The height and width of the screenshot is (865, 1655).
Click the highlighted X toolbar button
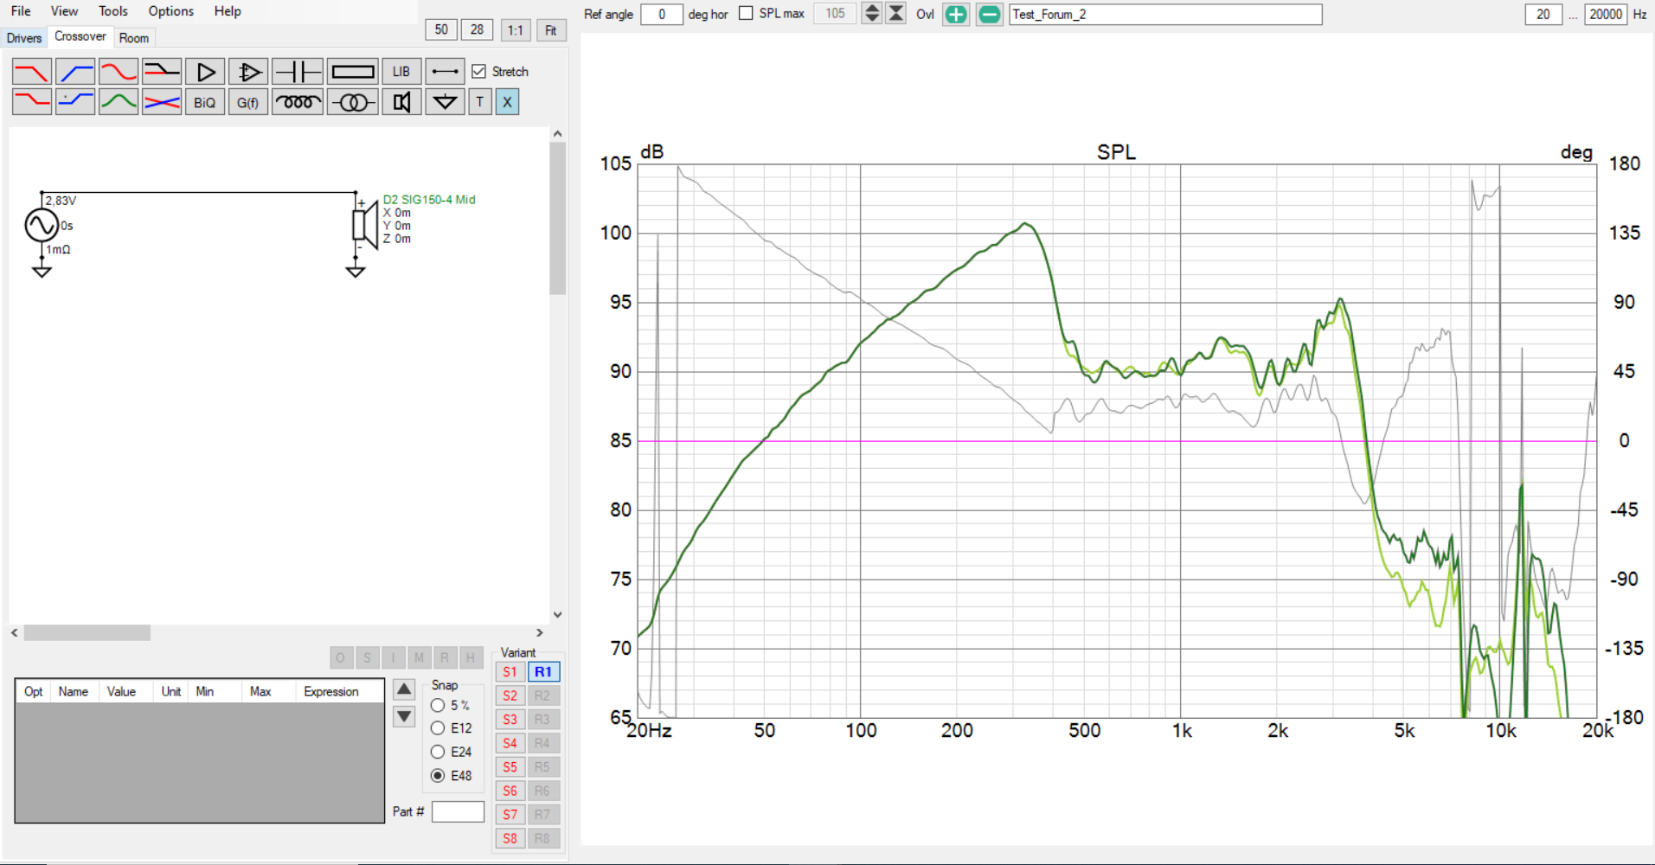[x=507, y=102]
